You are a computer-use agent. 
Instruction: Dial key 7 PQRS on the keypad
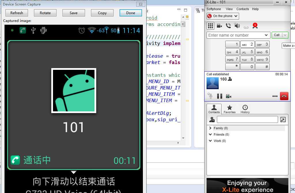coord(232,59)
